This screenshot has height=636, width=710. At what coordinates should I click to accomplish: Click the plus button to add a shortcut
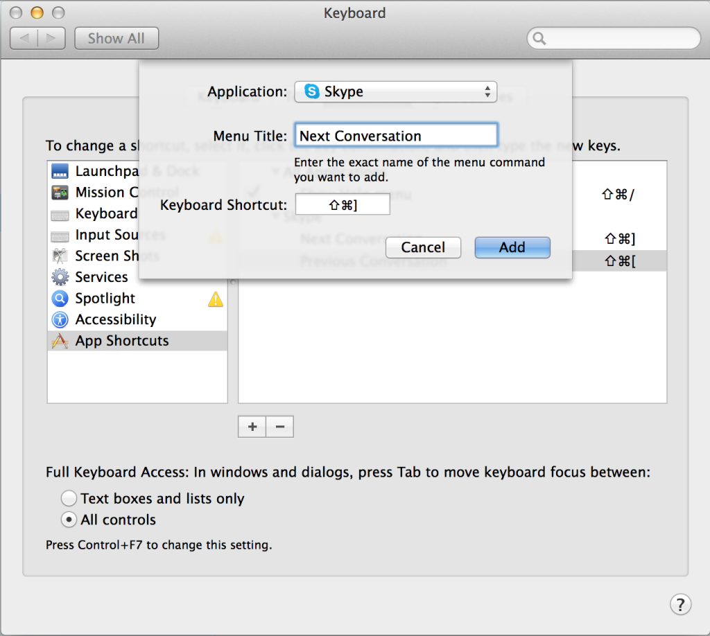coord(252,426)
